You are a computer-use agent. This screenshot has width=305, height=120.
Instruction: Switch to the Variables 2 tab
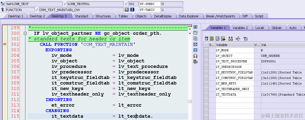[240, 28]
